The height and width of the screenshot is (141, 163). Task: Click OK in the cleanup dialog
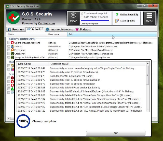pos(116,133)
